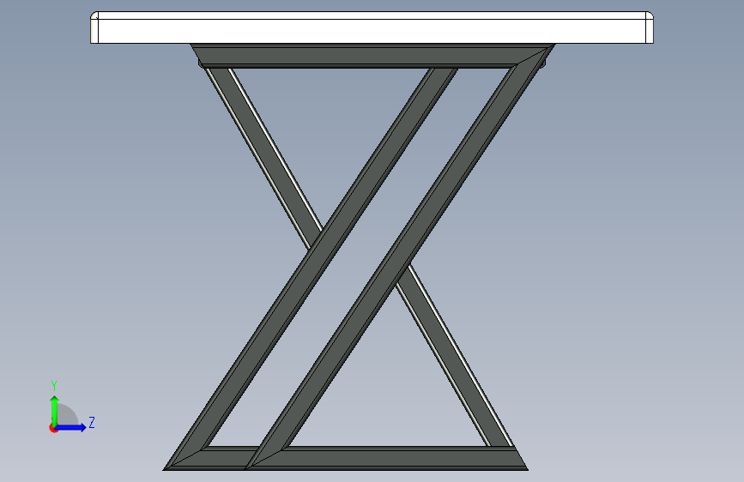Viewport: 744px width, 482px height.
Task: Select the white table top slab
Action: coord(372,28)
